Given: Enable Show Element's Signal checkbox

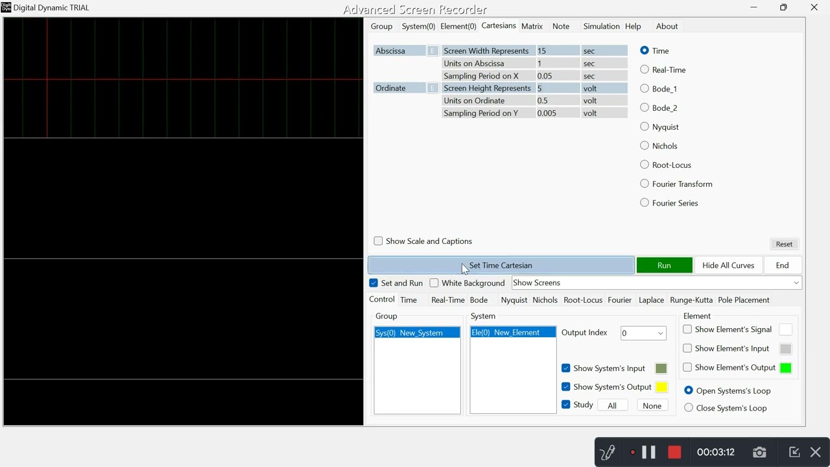Looking at the screenshot, I should tap(687, 329).
